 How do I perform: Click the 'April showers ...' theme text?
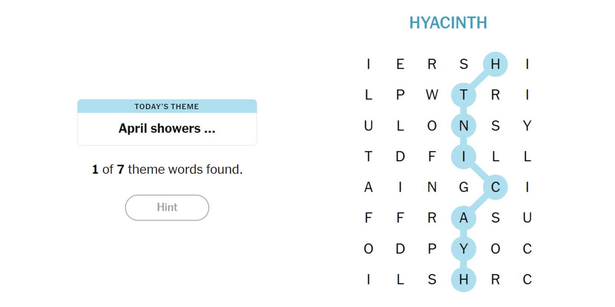click(x=167, y=128)
